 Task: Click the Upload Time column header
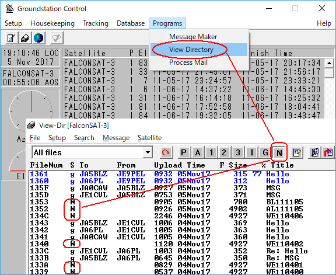click(180, 165)
